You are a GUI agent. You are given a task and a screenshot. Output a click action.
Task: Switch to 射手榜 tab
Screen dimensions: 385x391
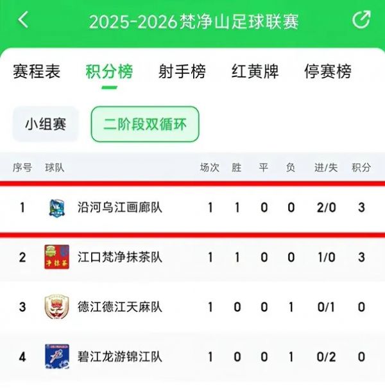pyautogui.click(x=182, y=71)
